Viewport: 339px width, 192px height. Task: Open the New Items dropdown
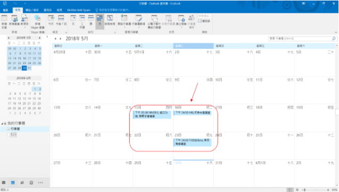pyautogui.click(x=24, y=22)
